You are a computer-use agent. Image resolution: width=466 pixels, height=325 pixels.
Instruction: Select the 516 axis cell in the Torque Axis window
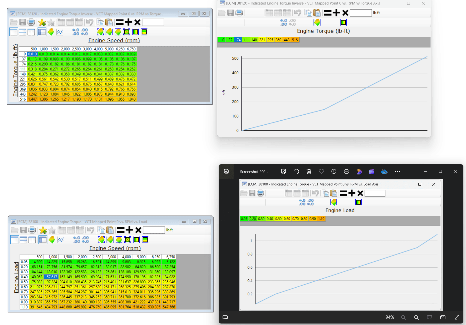pyautogui.click(x=295, y=40)
